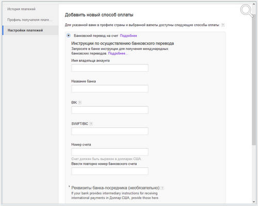Click Подробнее link next to bank transfer
Viewport: 258px width, 206px height.
(x=128, y=36)
